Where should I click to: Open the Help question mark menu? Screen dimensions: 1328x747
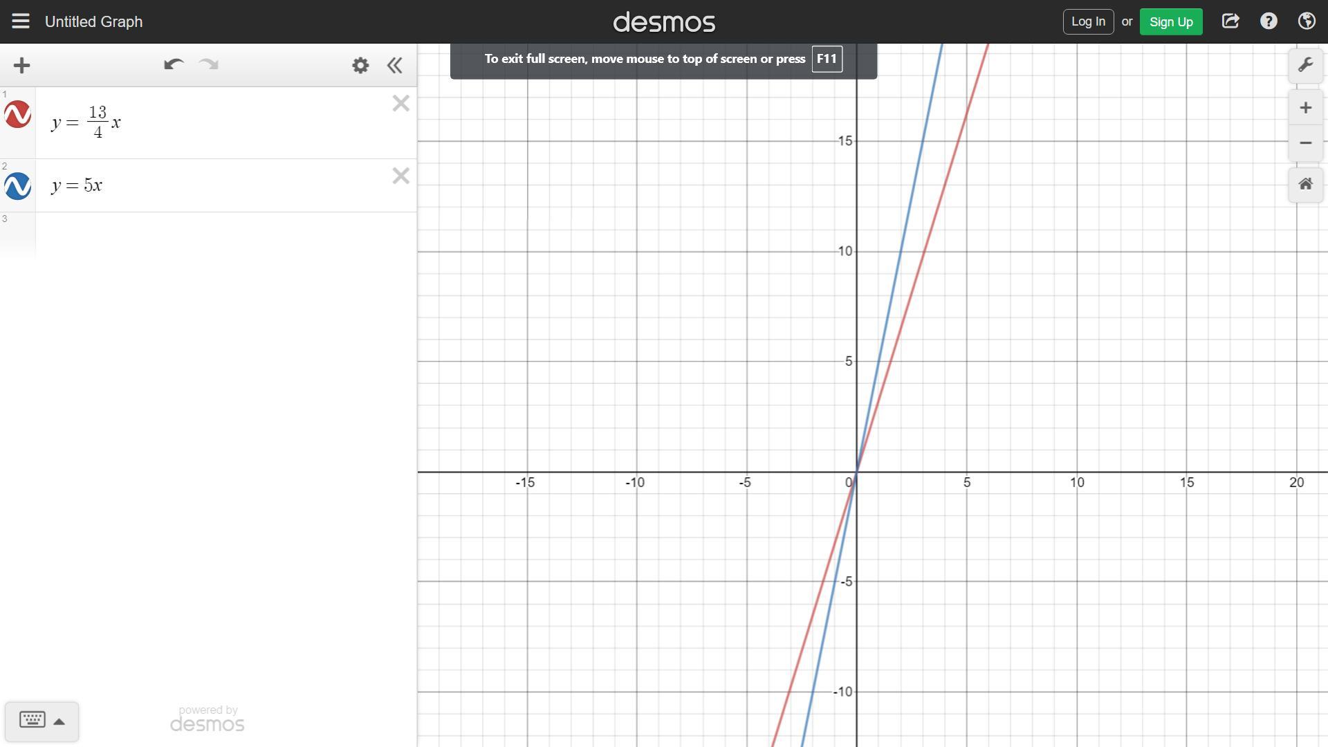pos(1269,21)
